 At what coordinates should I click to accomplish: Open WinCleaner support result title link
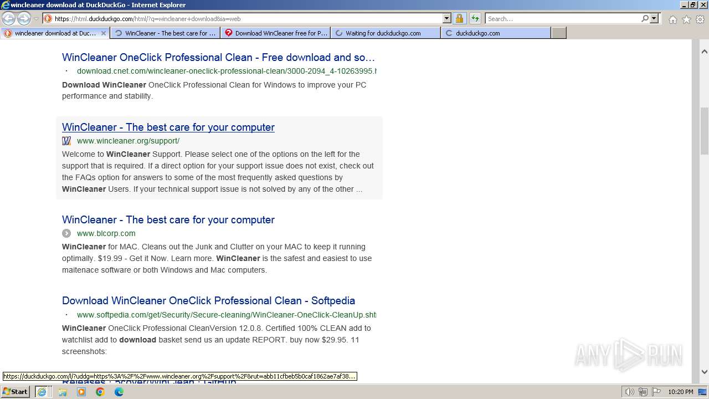(x=168, y=127)
